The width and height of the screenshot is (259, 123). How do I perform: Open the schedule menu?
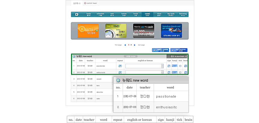point(100,14)
